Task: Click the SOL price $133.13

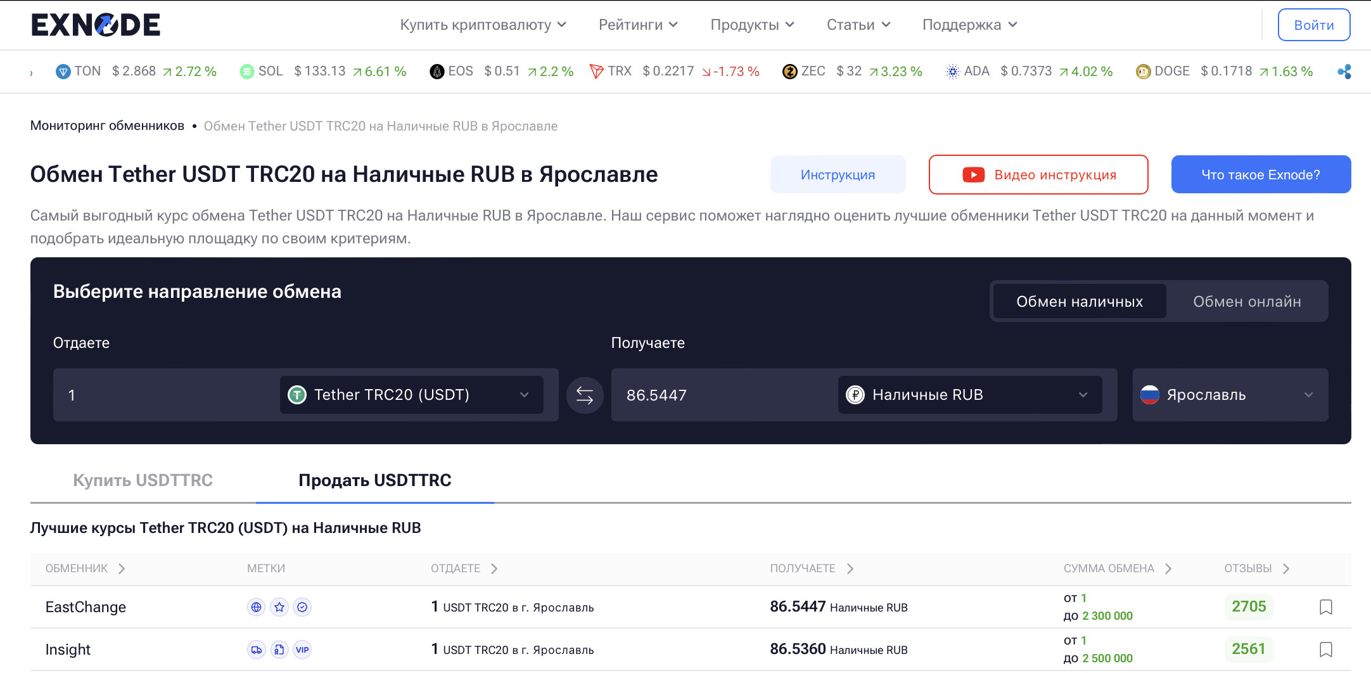Action: (x=320, y=72)
